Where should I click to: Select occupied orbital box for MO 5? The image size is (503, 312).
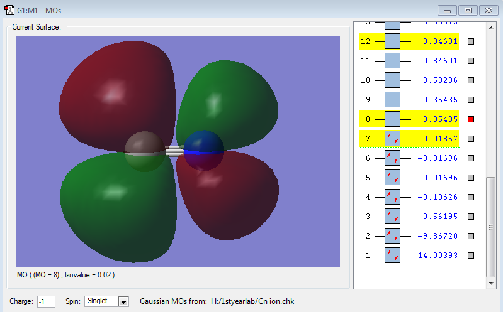pos(392,178)
